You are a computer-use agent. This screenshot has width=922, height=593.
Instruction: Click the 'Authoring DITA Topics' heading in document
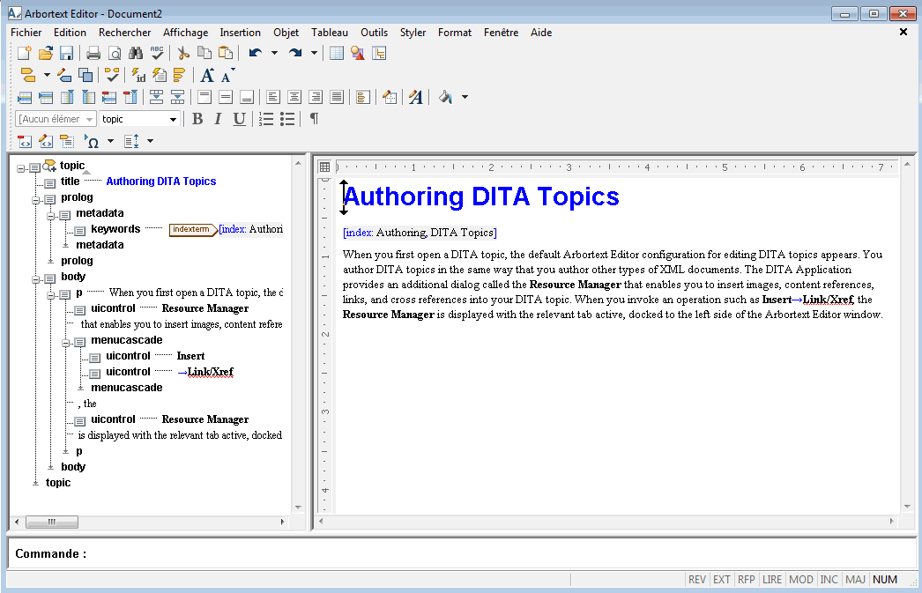point(481,196)
